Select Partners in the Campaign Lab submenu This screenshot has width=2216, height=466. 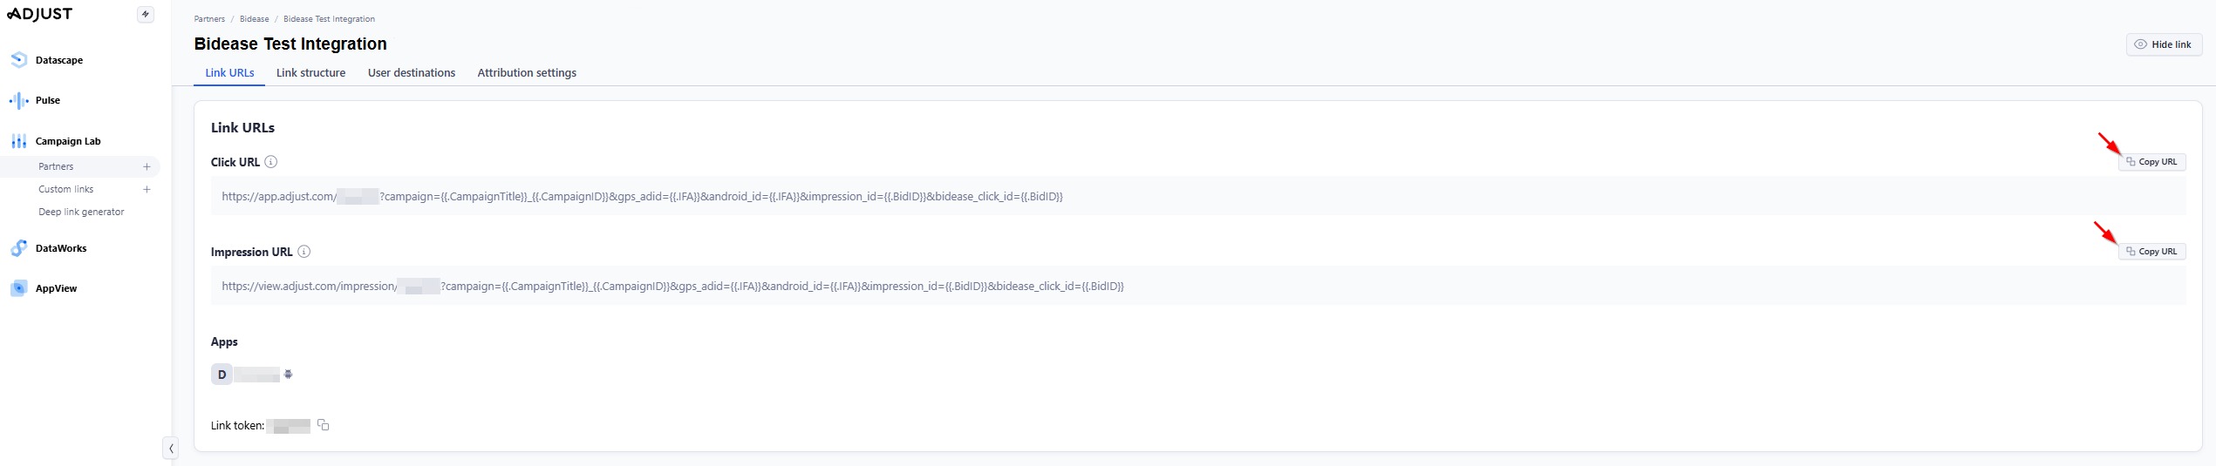click(56, 166)
